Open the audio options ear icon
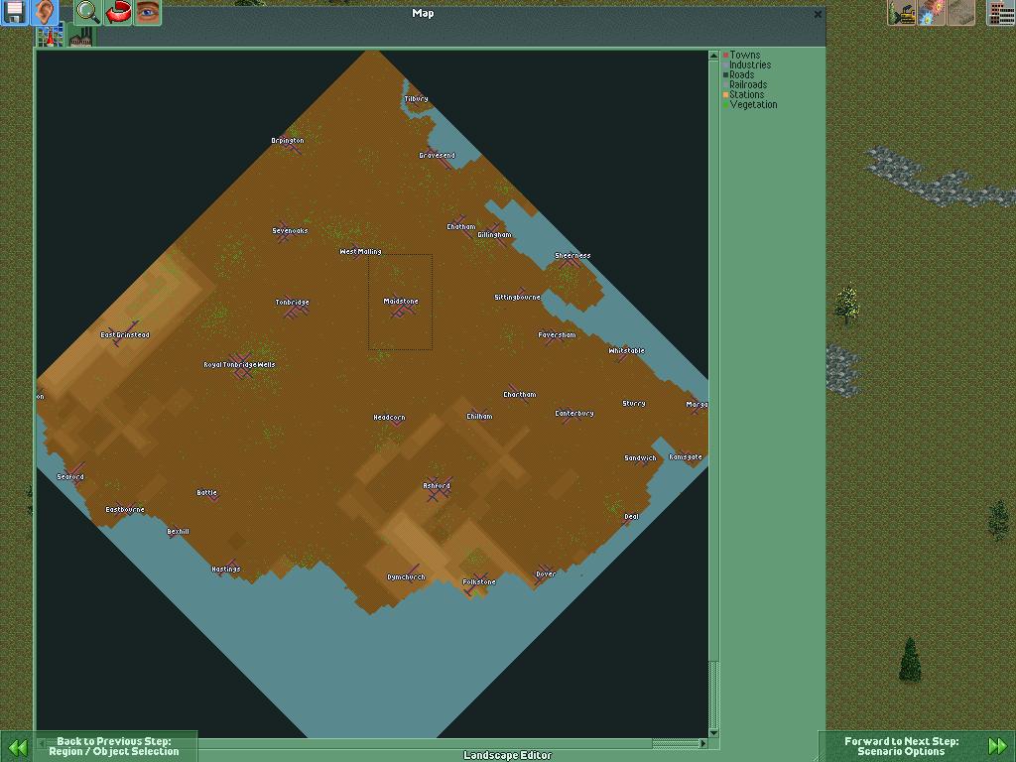Viewport: 1016px width, 762px height. click(x=44, y=12)
